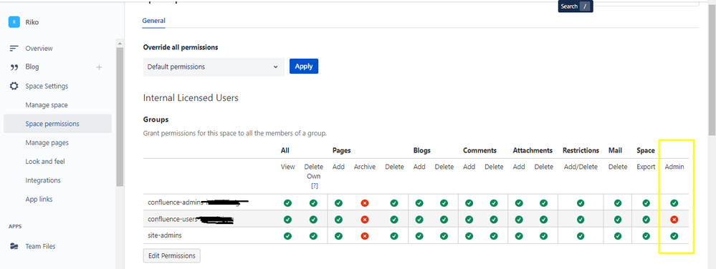
Task: Click red Admin icon for confluence-users
Action: (674, 220)
